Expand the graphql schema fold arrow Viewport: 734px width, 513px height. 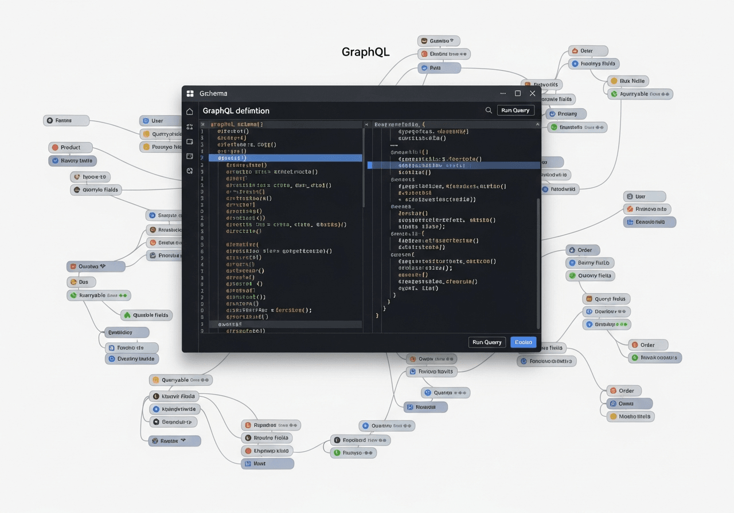(202, 124)
